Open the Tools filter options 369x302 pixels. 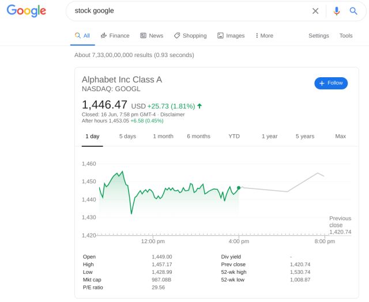(346, 36)
